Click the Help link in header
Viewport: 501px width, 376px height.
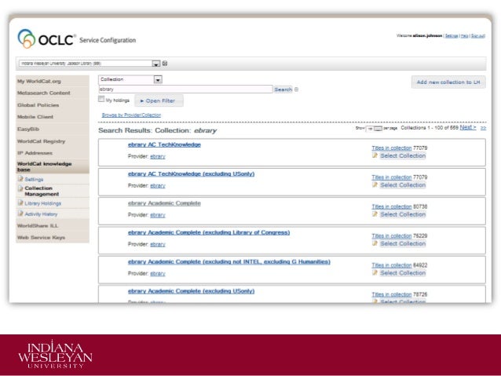[465, 36]
